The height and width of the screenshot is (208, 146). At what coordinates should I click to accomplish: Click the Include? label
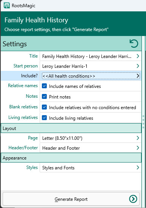pyautogui.click(x=29, y=76)
